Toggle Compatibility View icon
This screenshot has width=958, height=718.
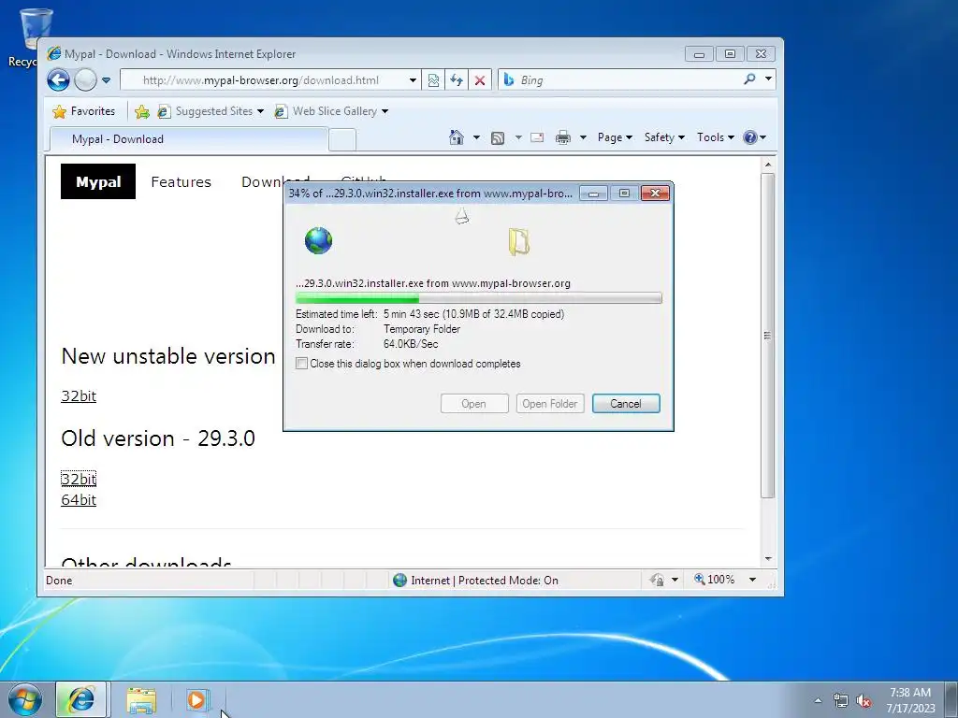pos(433,80)
